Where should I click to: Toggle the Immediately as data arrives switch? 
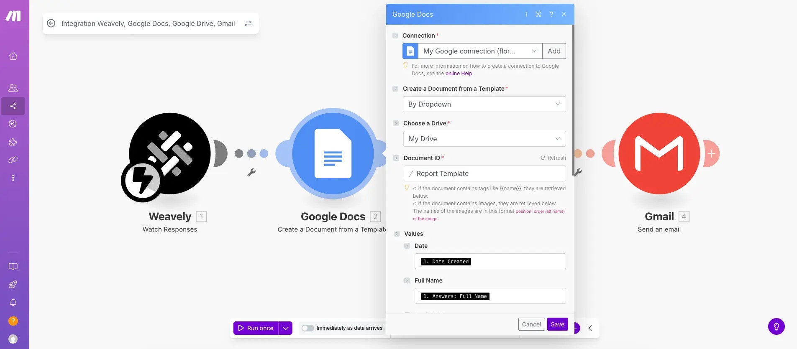click(308, 328)
